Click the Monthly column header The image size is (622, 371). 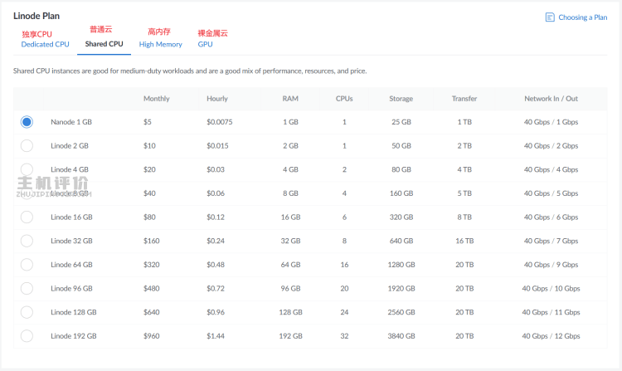pyautogui.click(x=156, y=99)
